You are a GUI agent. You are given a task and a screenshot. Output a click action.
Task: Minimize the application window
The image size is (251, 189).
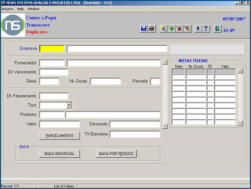point(237,3)
